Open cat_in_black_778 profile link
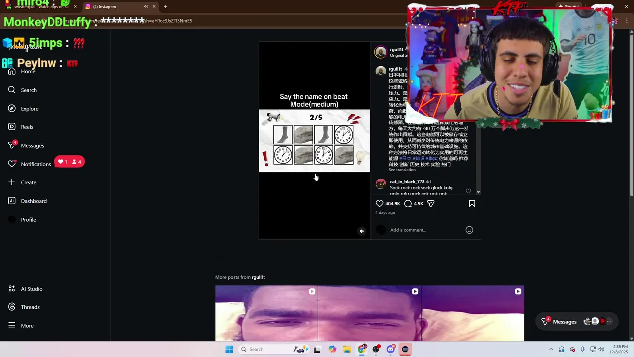Screen dimensions: 634x357 407,182
